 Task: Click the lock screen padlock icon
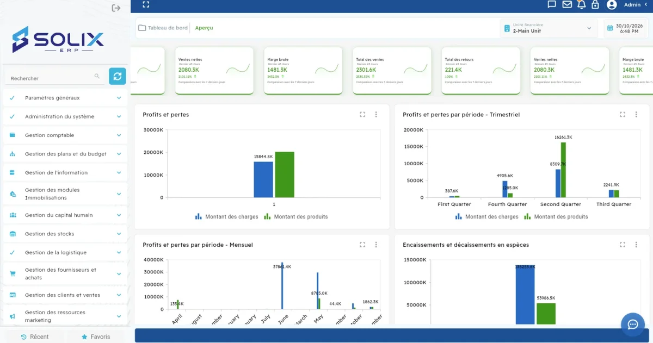click(x=595, y=4)
